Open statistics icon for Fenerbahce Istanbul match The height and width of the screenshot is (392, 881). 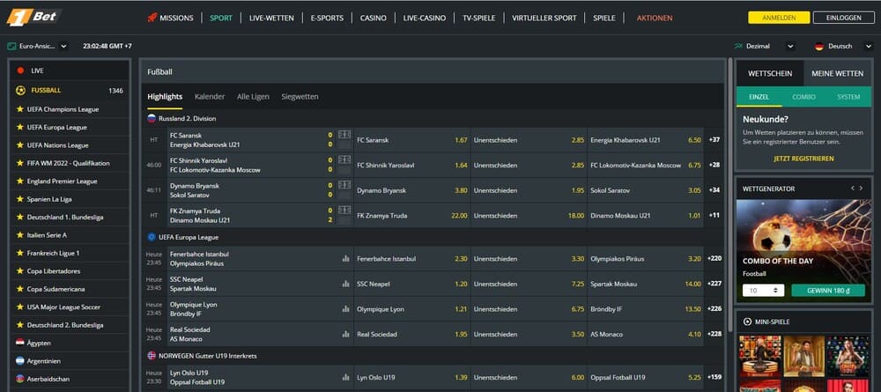[345, 259]
